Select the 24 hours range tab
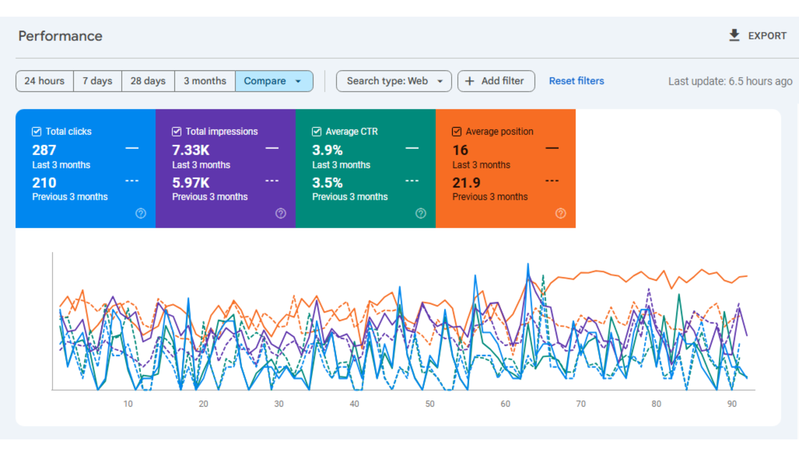The width and height of the screenshot is (799, 449). coord(44,81)
